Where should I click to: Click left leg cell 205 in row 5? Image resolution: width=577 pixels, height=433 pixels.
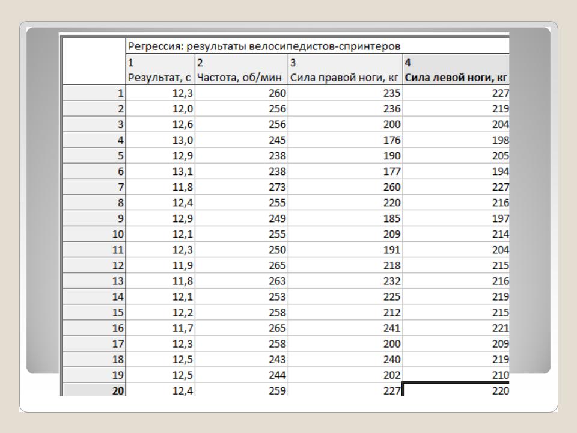coord(456,156)
